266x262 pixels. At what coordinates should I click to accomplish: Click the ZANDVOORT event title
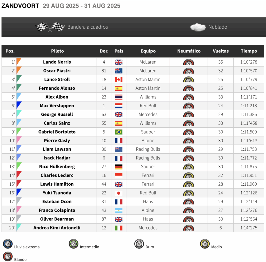[x=20, y=6]
